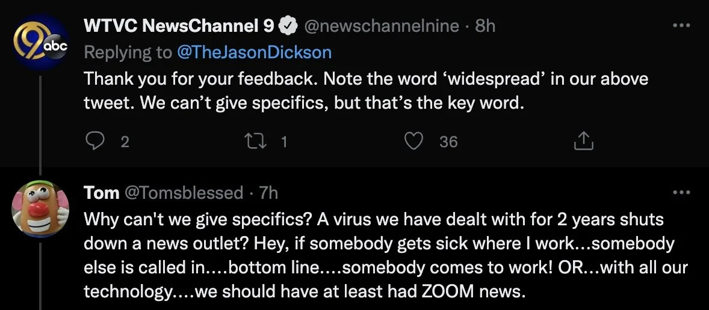Open the @TheJasonDickson mention link
The image size is (709, 310).
(x=255, y=52)
